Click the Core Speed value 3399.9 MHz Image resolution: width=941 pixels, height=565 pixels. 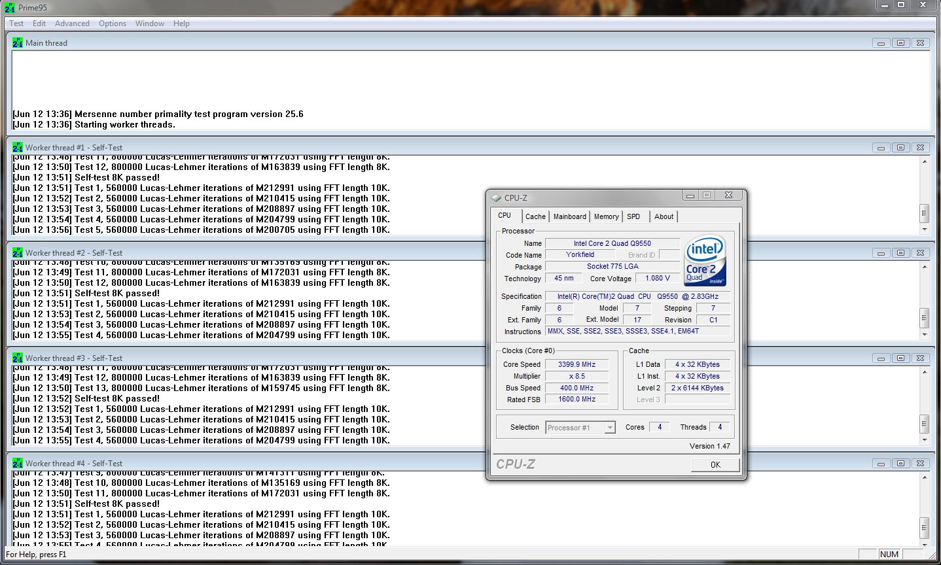(x=577, y=364)
